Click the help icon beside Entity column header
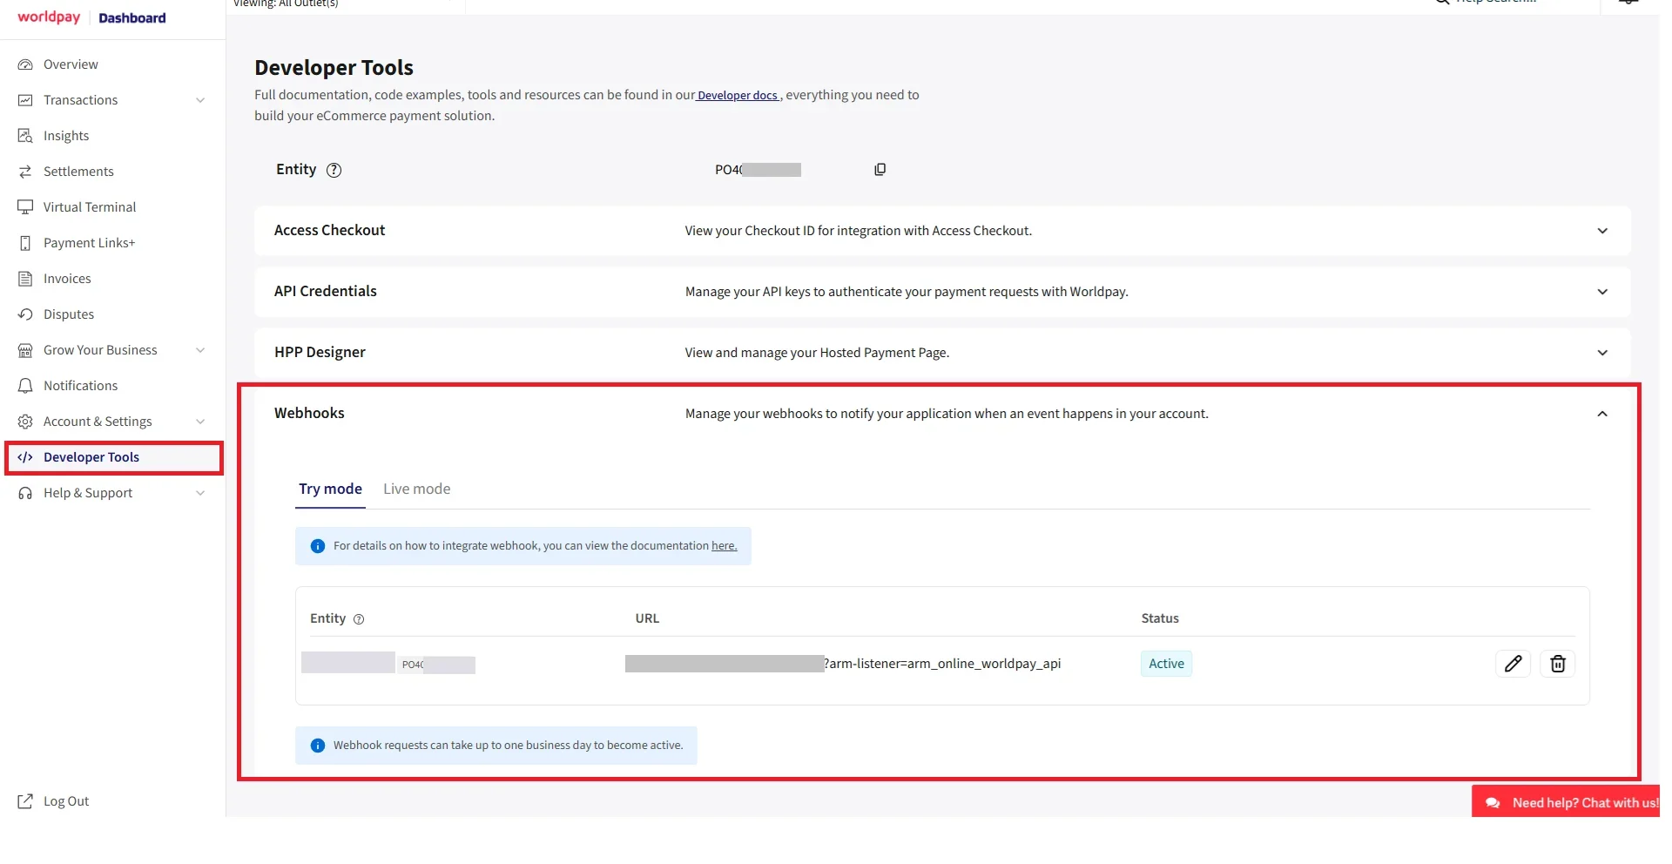This screenshot has width=1672, height=864. click(359, 619)
